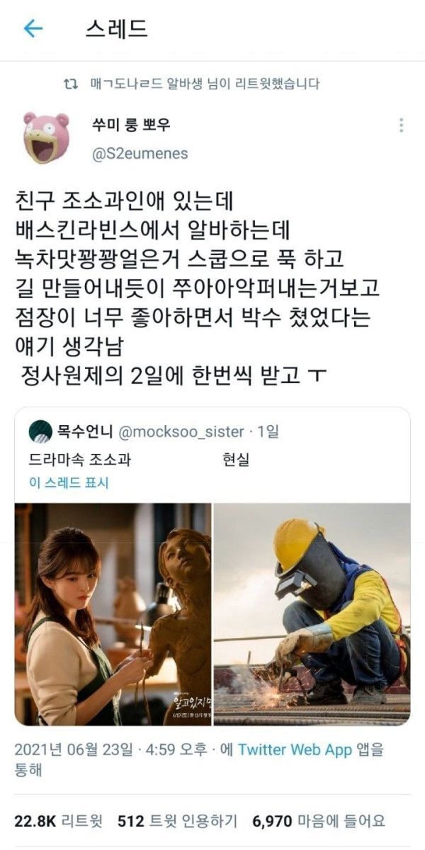Go back using the arrow icon
Image resolution: width=425 pixels, height=850 pixels.
click(33, 28)
